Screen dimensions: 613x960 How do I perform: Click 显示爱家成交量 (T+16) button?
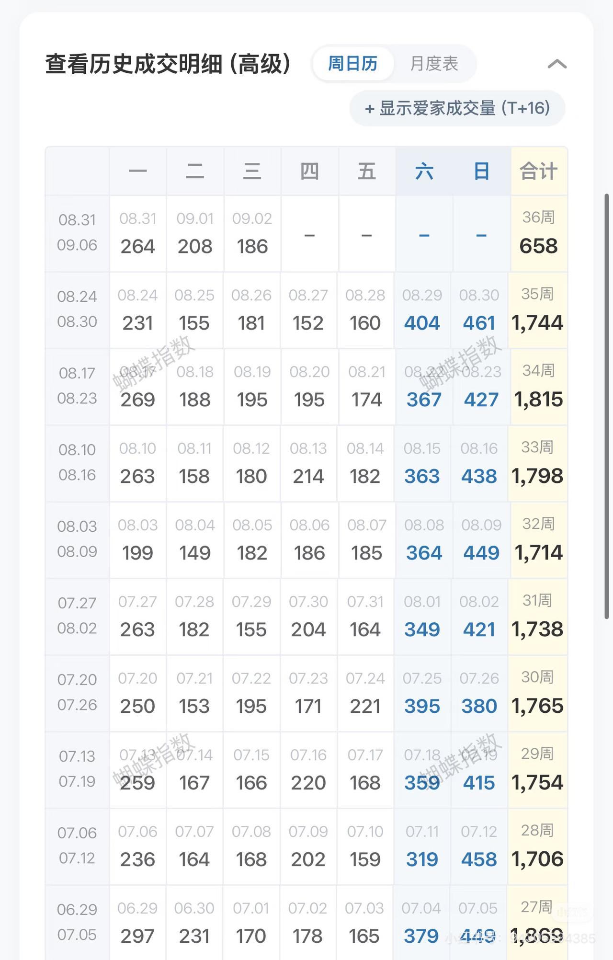457,108
